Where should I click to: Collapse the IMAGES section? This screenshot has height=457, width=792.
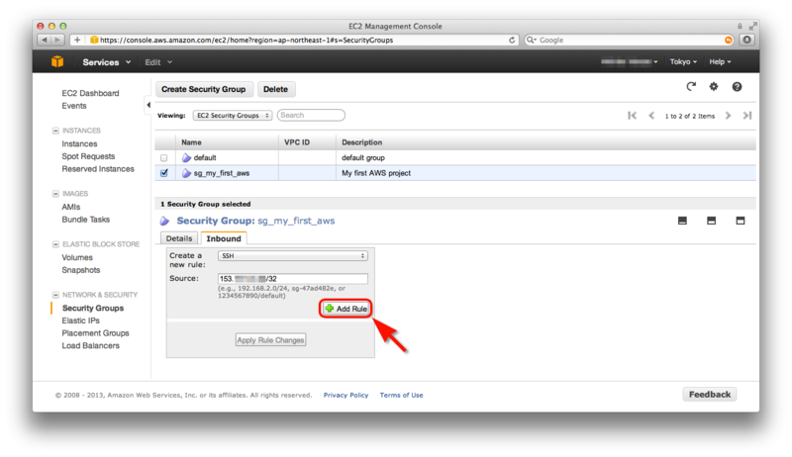coord(55,194)
